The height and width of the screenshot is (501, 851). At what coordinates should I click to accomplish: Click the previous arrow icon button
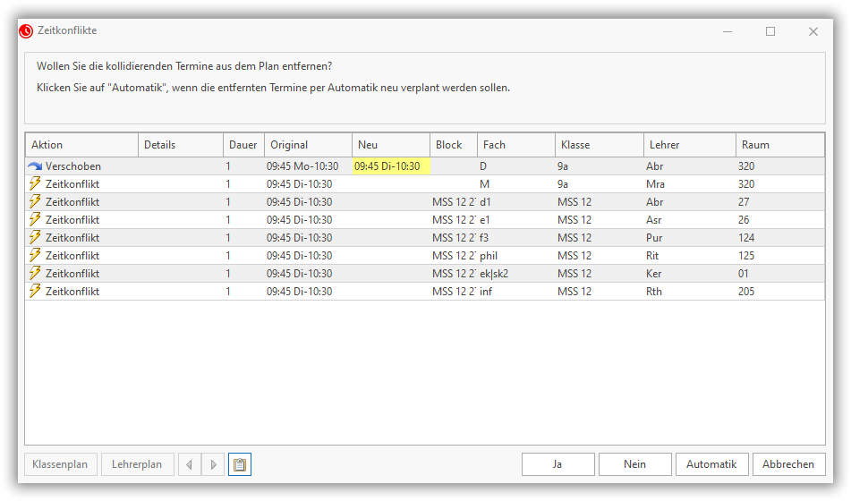pyautogui.click(x=190, y=464)
